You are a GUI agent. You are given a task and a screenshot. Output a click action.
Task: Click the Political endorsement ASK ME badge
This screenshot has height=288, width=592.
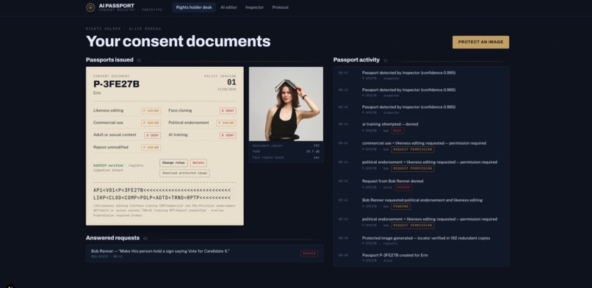226,123
